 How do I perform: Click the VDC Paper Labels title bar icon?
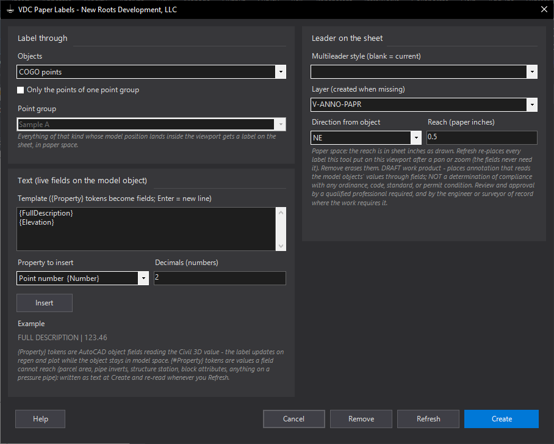coord(10,10)
